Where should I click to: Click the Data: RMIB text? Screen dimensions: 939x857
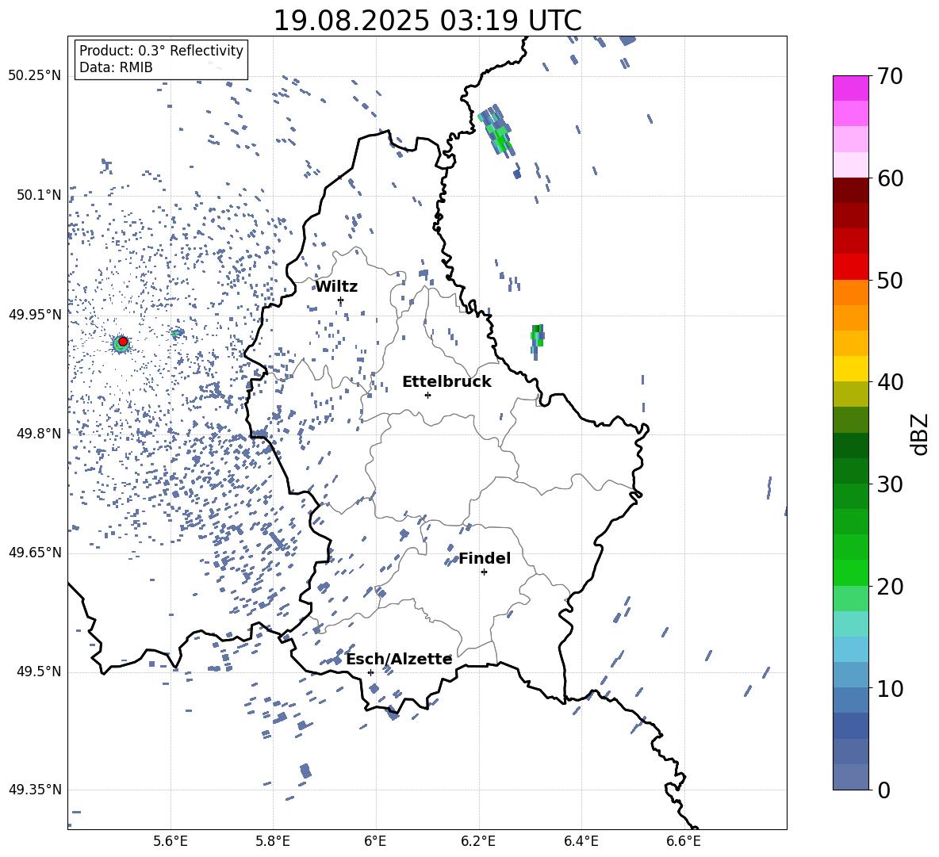[116, 67]
